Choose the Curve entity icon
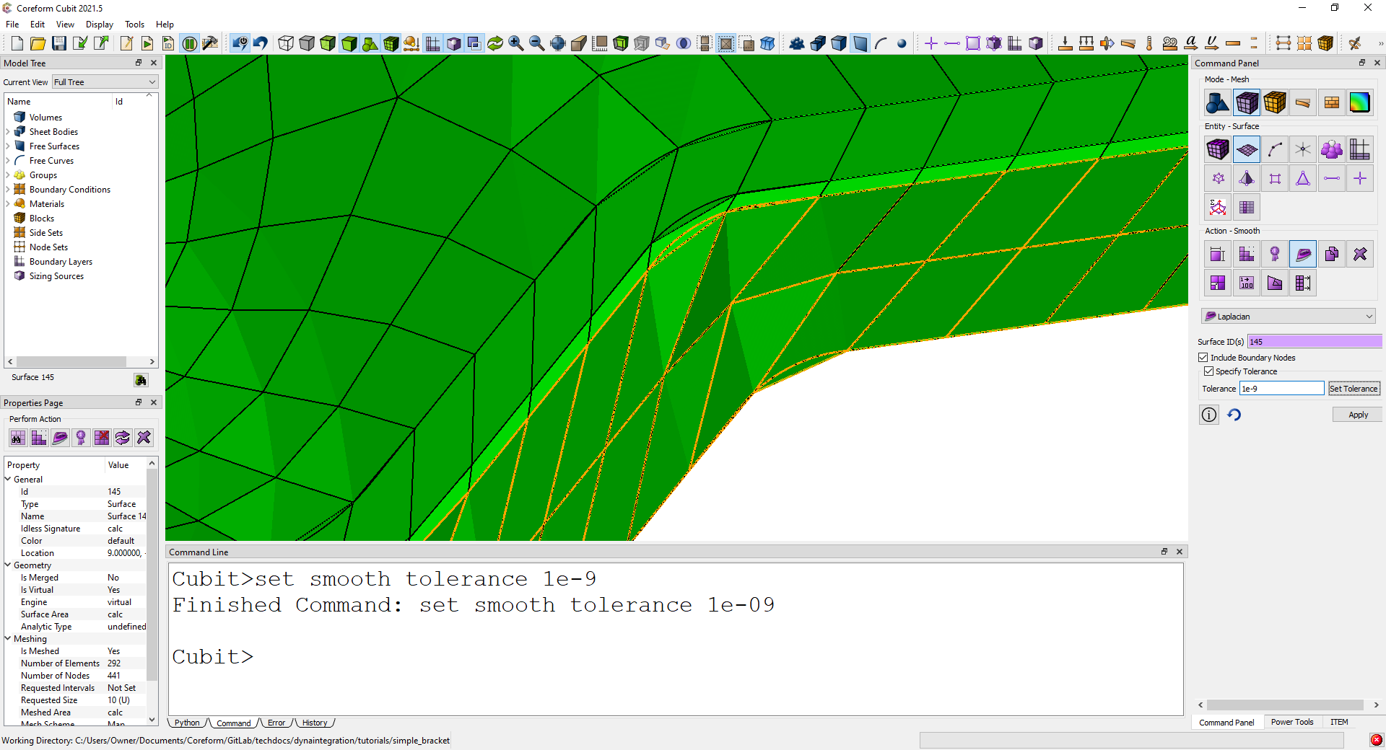The height and width of the screenshot is (750, 1386). (1275, 150)
